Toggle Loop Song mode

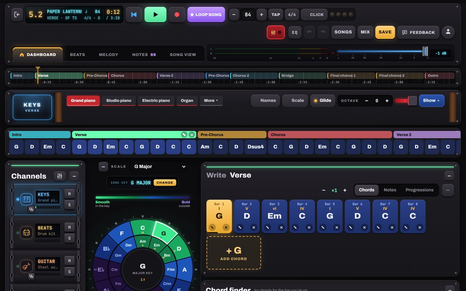coord(206,15)
